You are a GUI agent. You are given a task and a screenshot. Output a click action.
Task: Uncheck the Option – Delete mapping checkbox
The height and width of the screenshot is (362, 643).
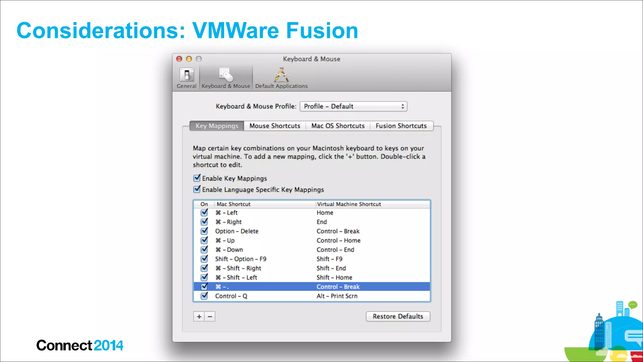pyautogui.click(x=204, y=231)
